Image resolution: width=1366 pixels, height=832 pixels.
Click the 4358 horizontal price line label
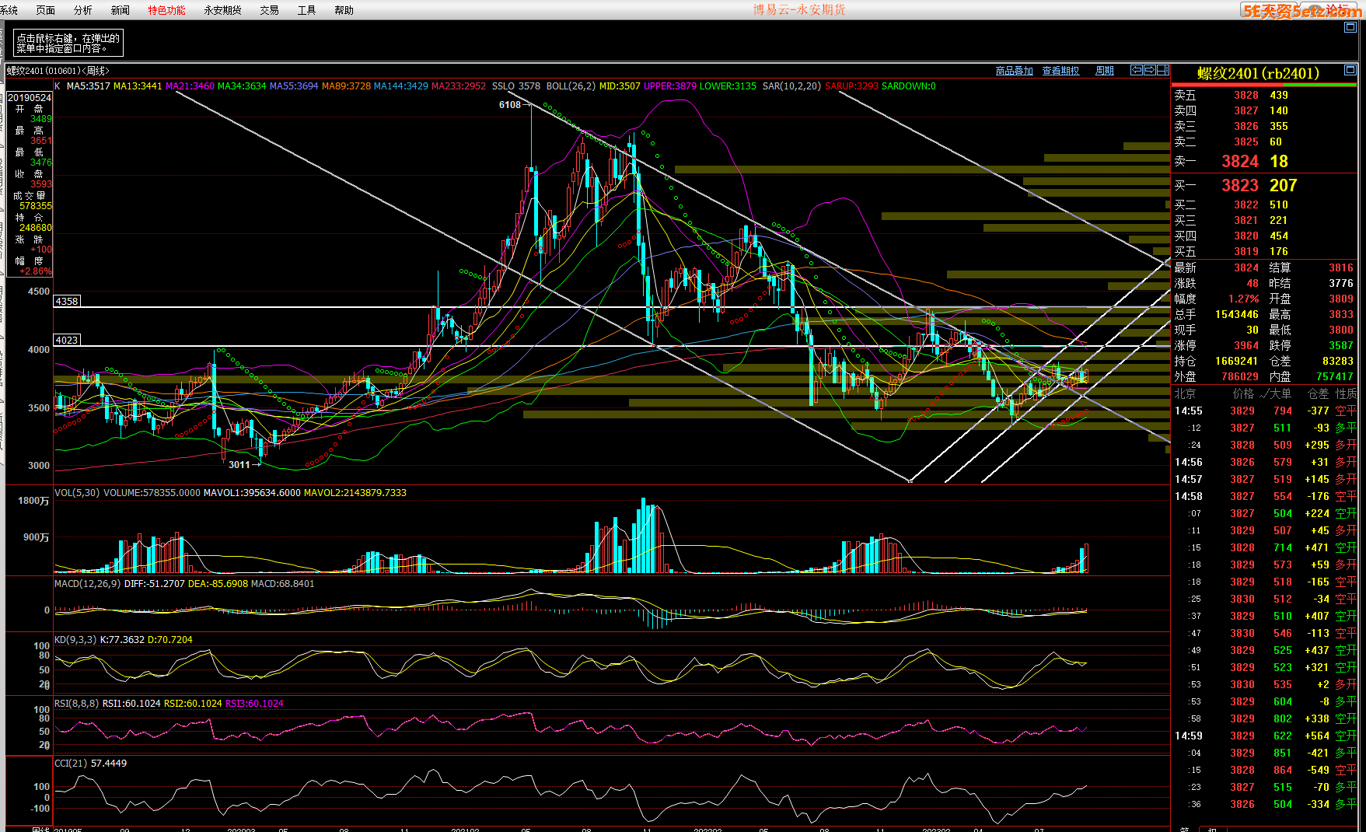tap(67, 301)
